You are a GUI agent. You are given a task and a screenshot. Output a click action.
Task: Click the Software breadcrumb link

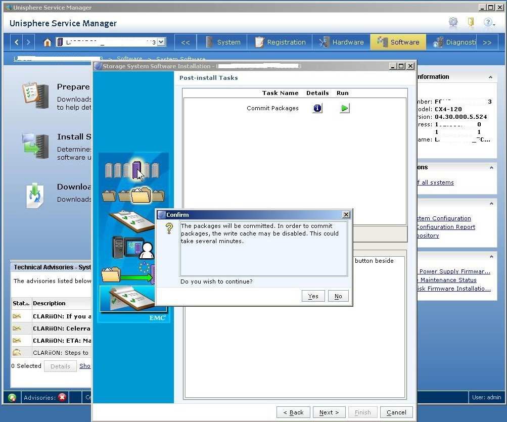click(129, 58)
